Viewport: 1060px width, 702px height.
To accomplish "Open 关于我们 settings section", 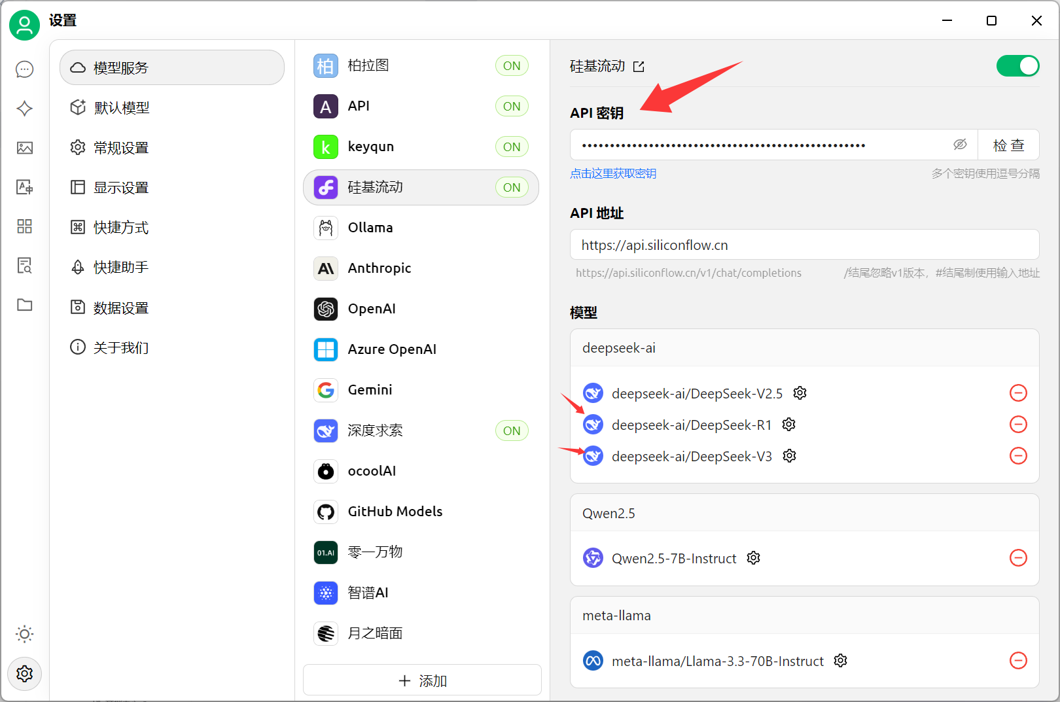I will pyautogui.click(x=172, y=347).
